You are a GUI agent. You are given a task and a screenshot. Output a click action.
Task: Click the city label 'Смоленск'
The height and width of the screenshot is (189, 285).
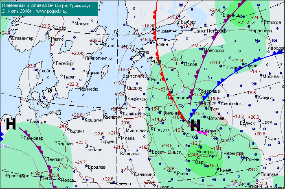[x=231, y=104]
